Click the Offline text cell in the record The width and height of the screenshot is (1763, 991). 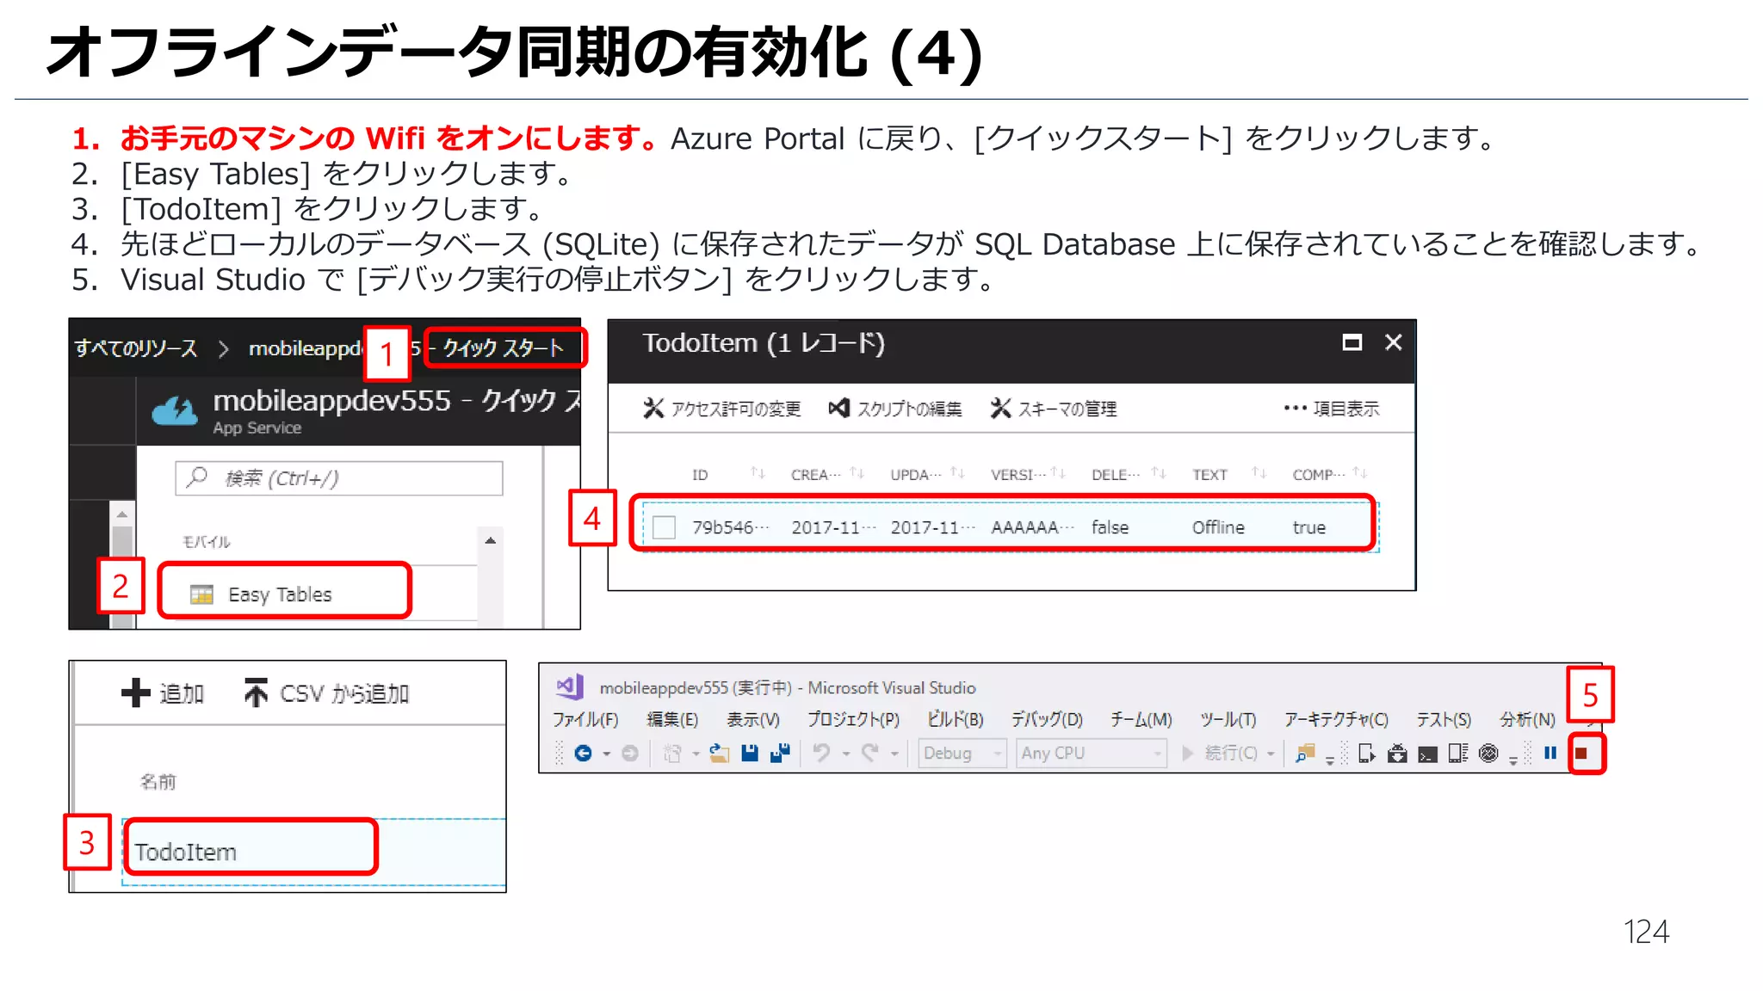(1218, 527)
